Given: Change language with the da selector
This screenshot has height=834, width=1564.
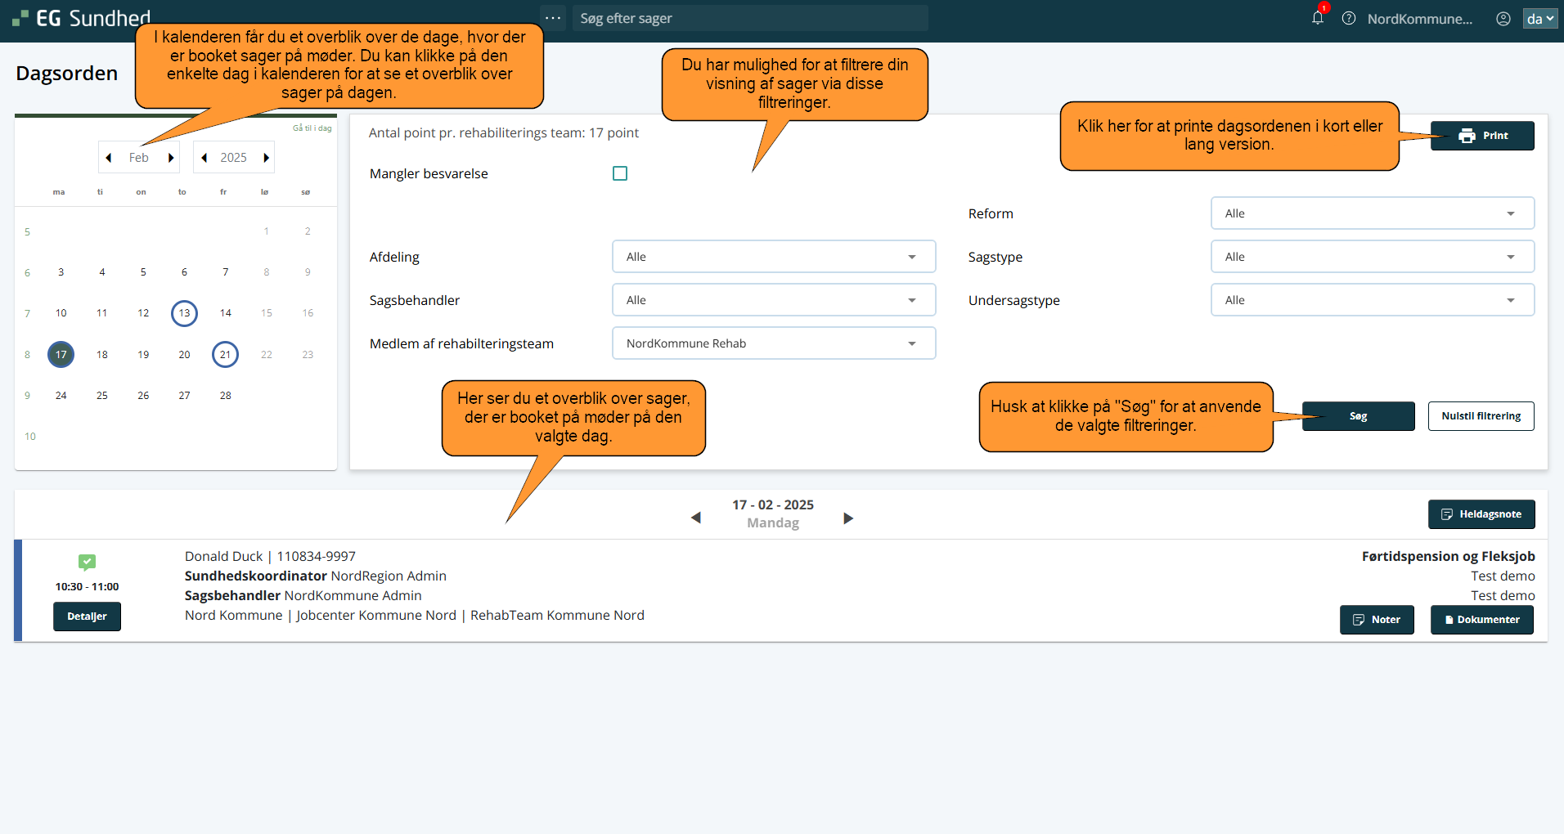Looking at the screenshot, I should point(1539,18).
